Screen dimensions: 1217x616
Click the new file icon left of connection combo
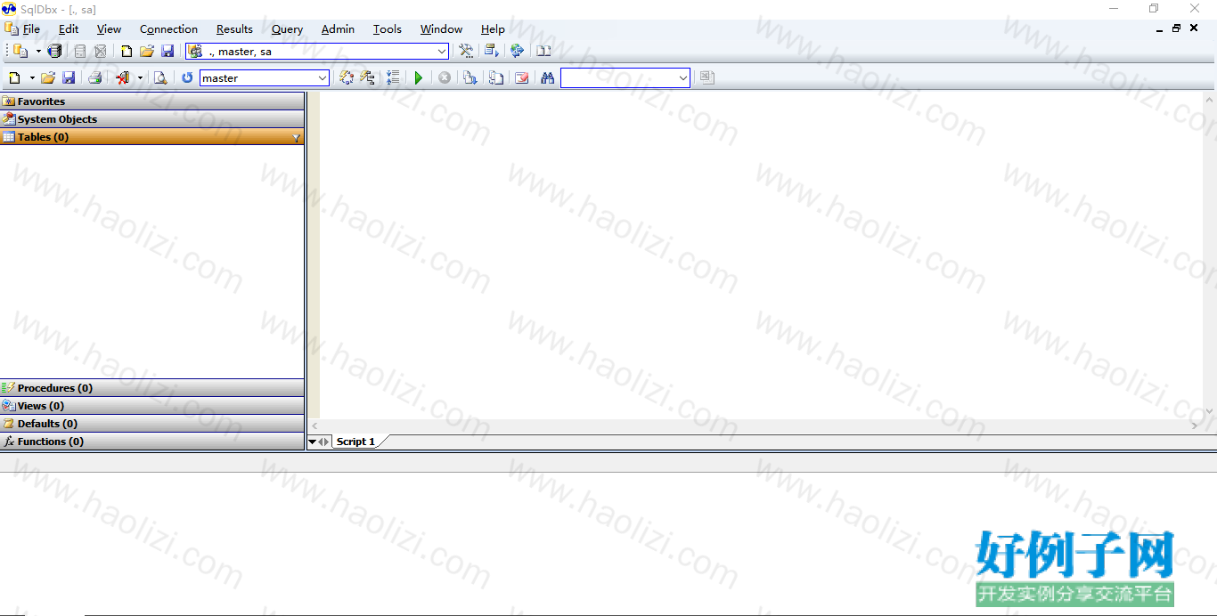(127, 52)
